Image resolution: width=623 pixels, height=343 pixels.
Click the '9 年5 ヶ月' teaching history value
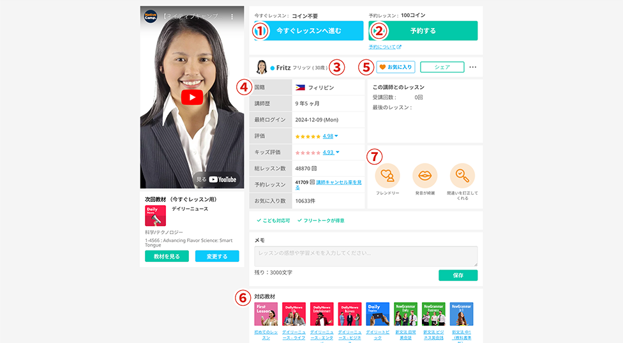pos(307,103)
